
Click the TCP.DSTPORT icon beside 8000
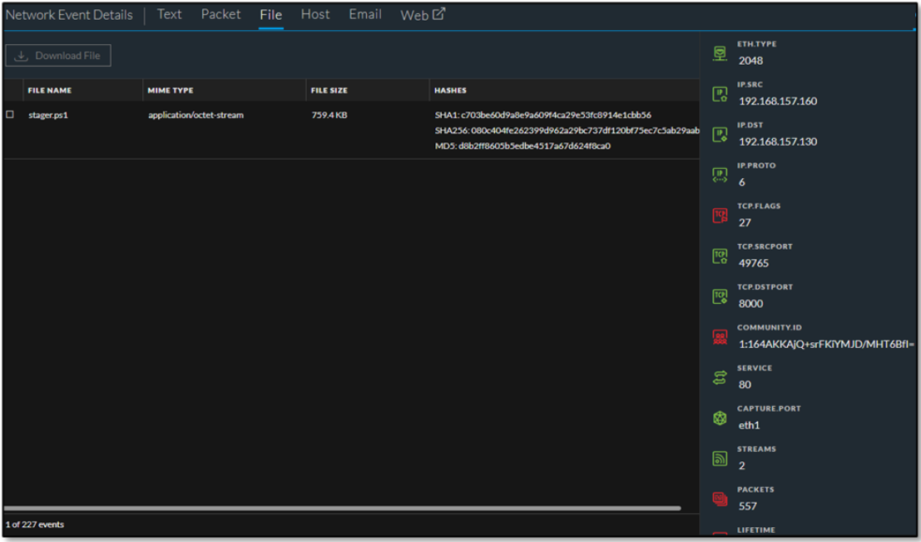click(720, 296)
